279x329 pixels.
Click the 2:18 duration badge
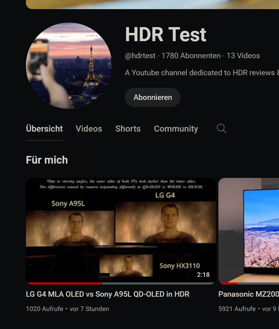203,275
